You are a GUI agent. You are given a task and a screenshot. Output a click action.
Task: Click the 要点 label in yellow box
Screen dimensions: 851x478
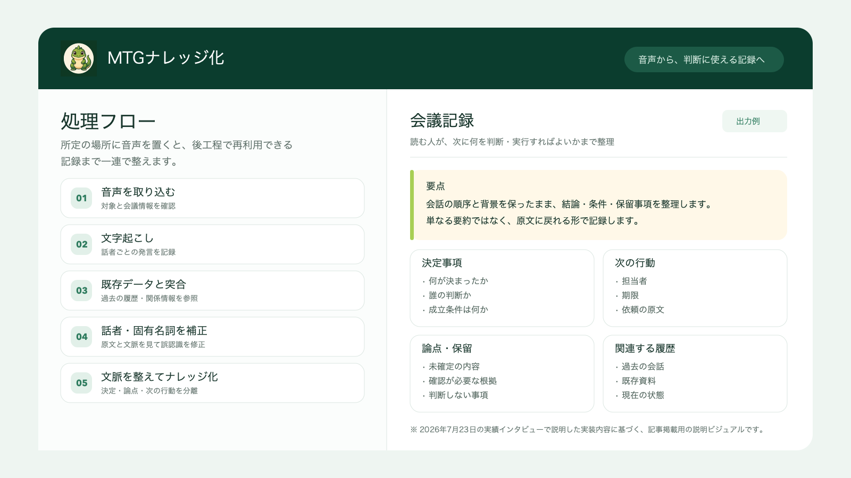coord(435,186)
